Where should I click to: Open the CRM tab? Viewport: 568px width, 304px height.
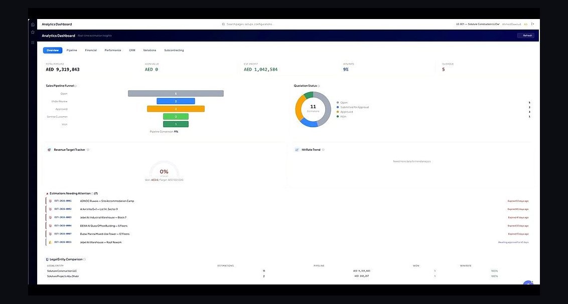[132, 50]
